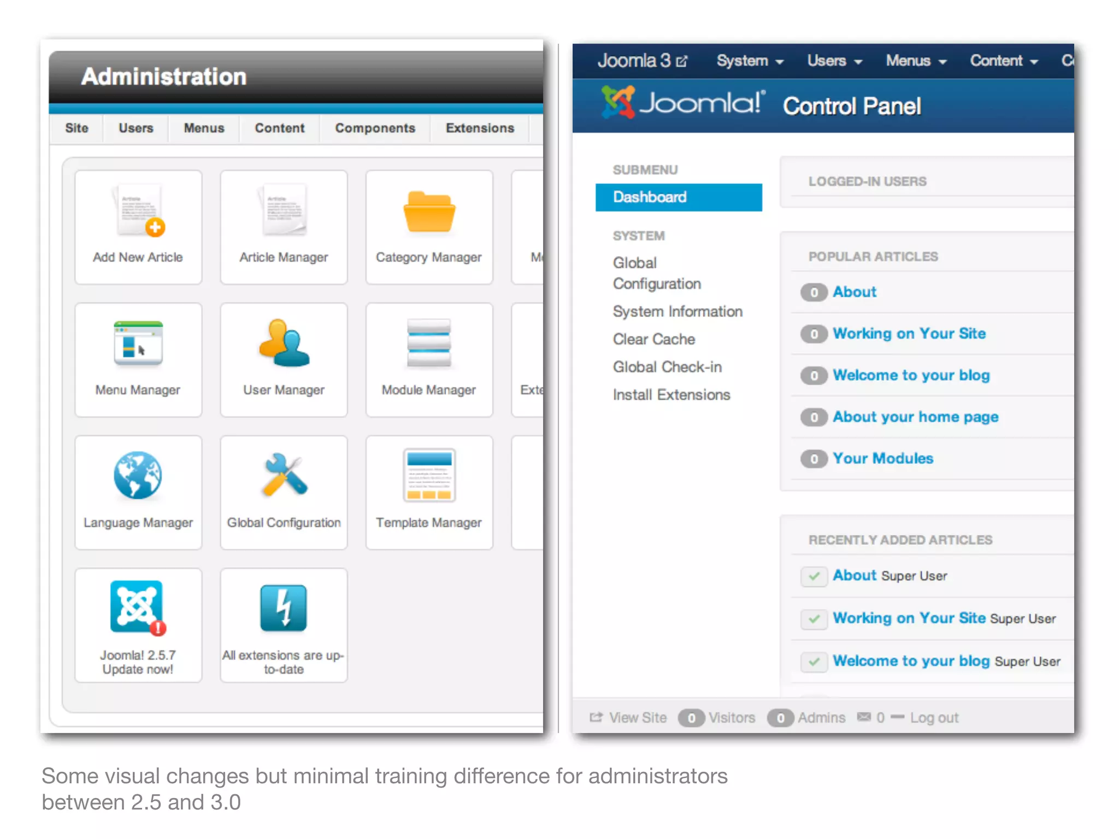Viewport: 1119px width, 839px height.
Task: Click the hit count badge beside Your Modules
Action: click(x=814, y=459)
